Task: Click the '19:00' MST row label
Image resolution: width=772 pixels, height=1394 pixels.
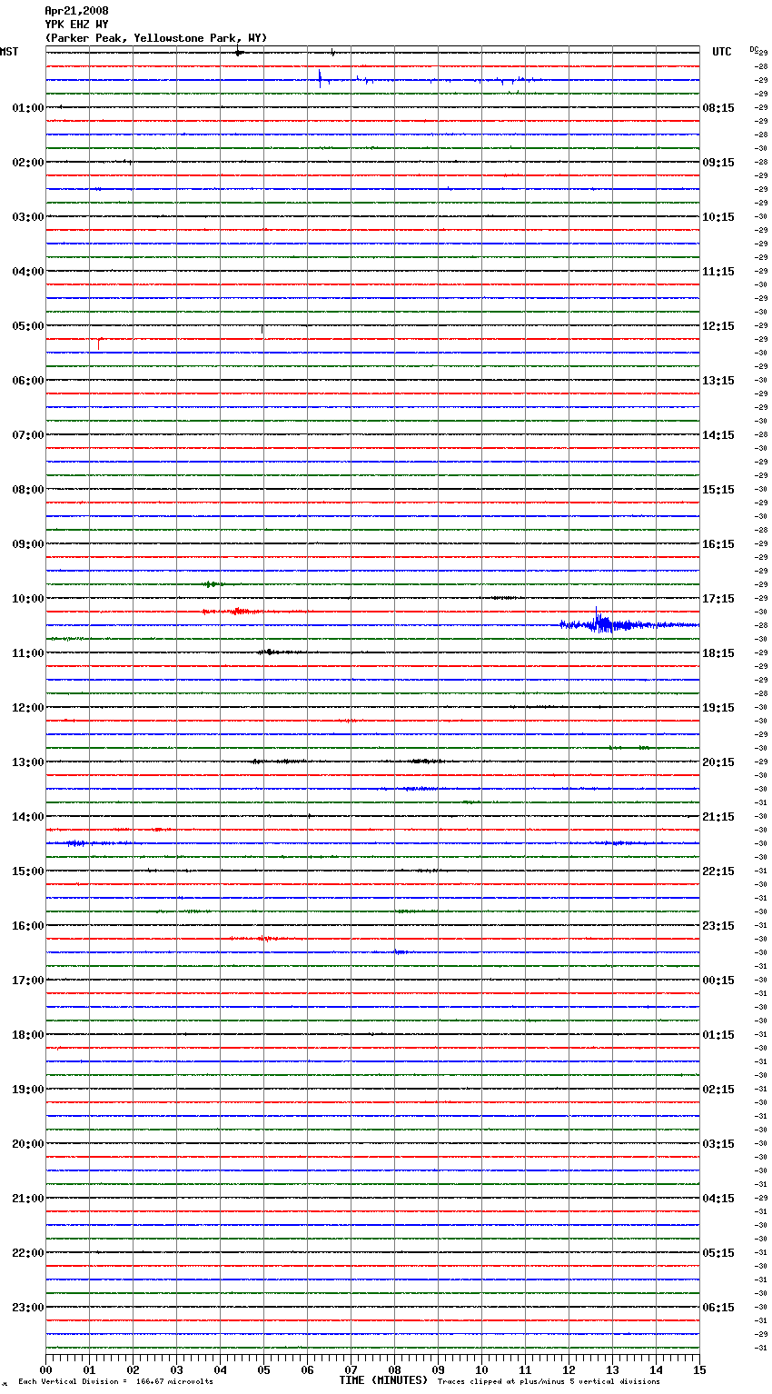Action: pos(28,1090)
